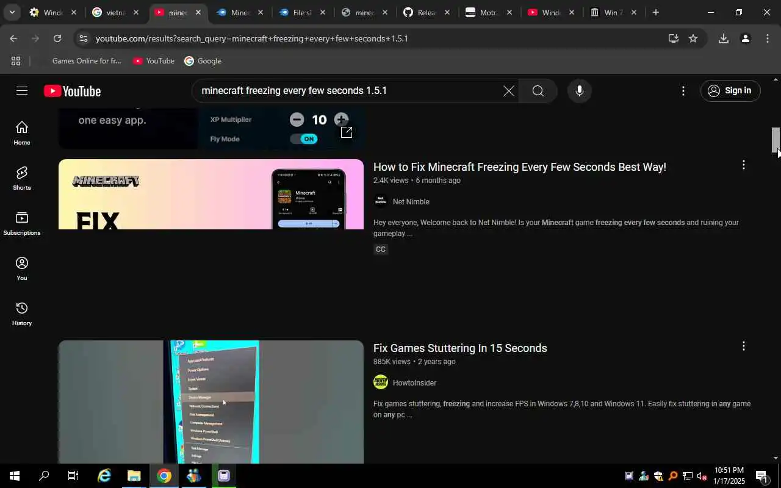
Task: Open Task View on the taskbar
Action: [73, 476]
